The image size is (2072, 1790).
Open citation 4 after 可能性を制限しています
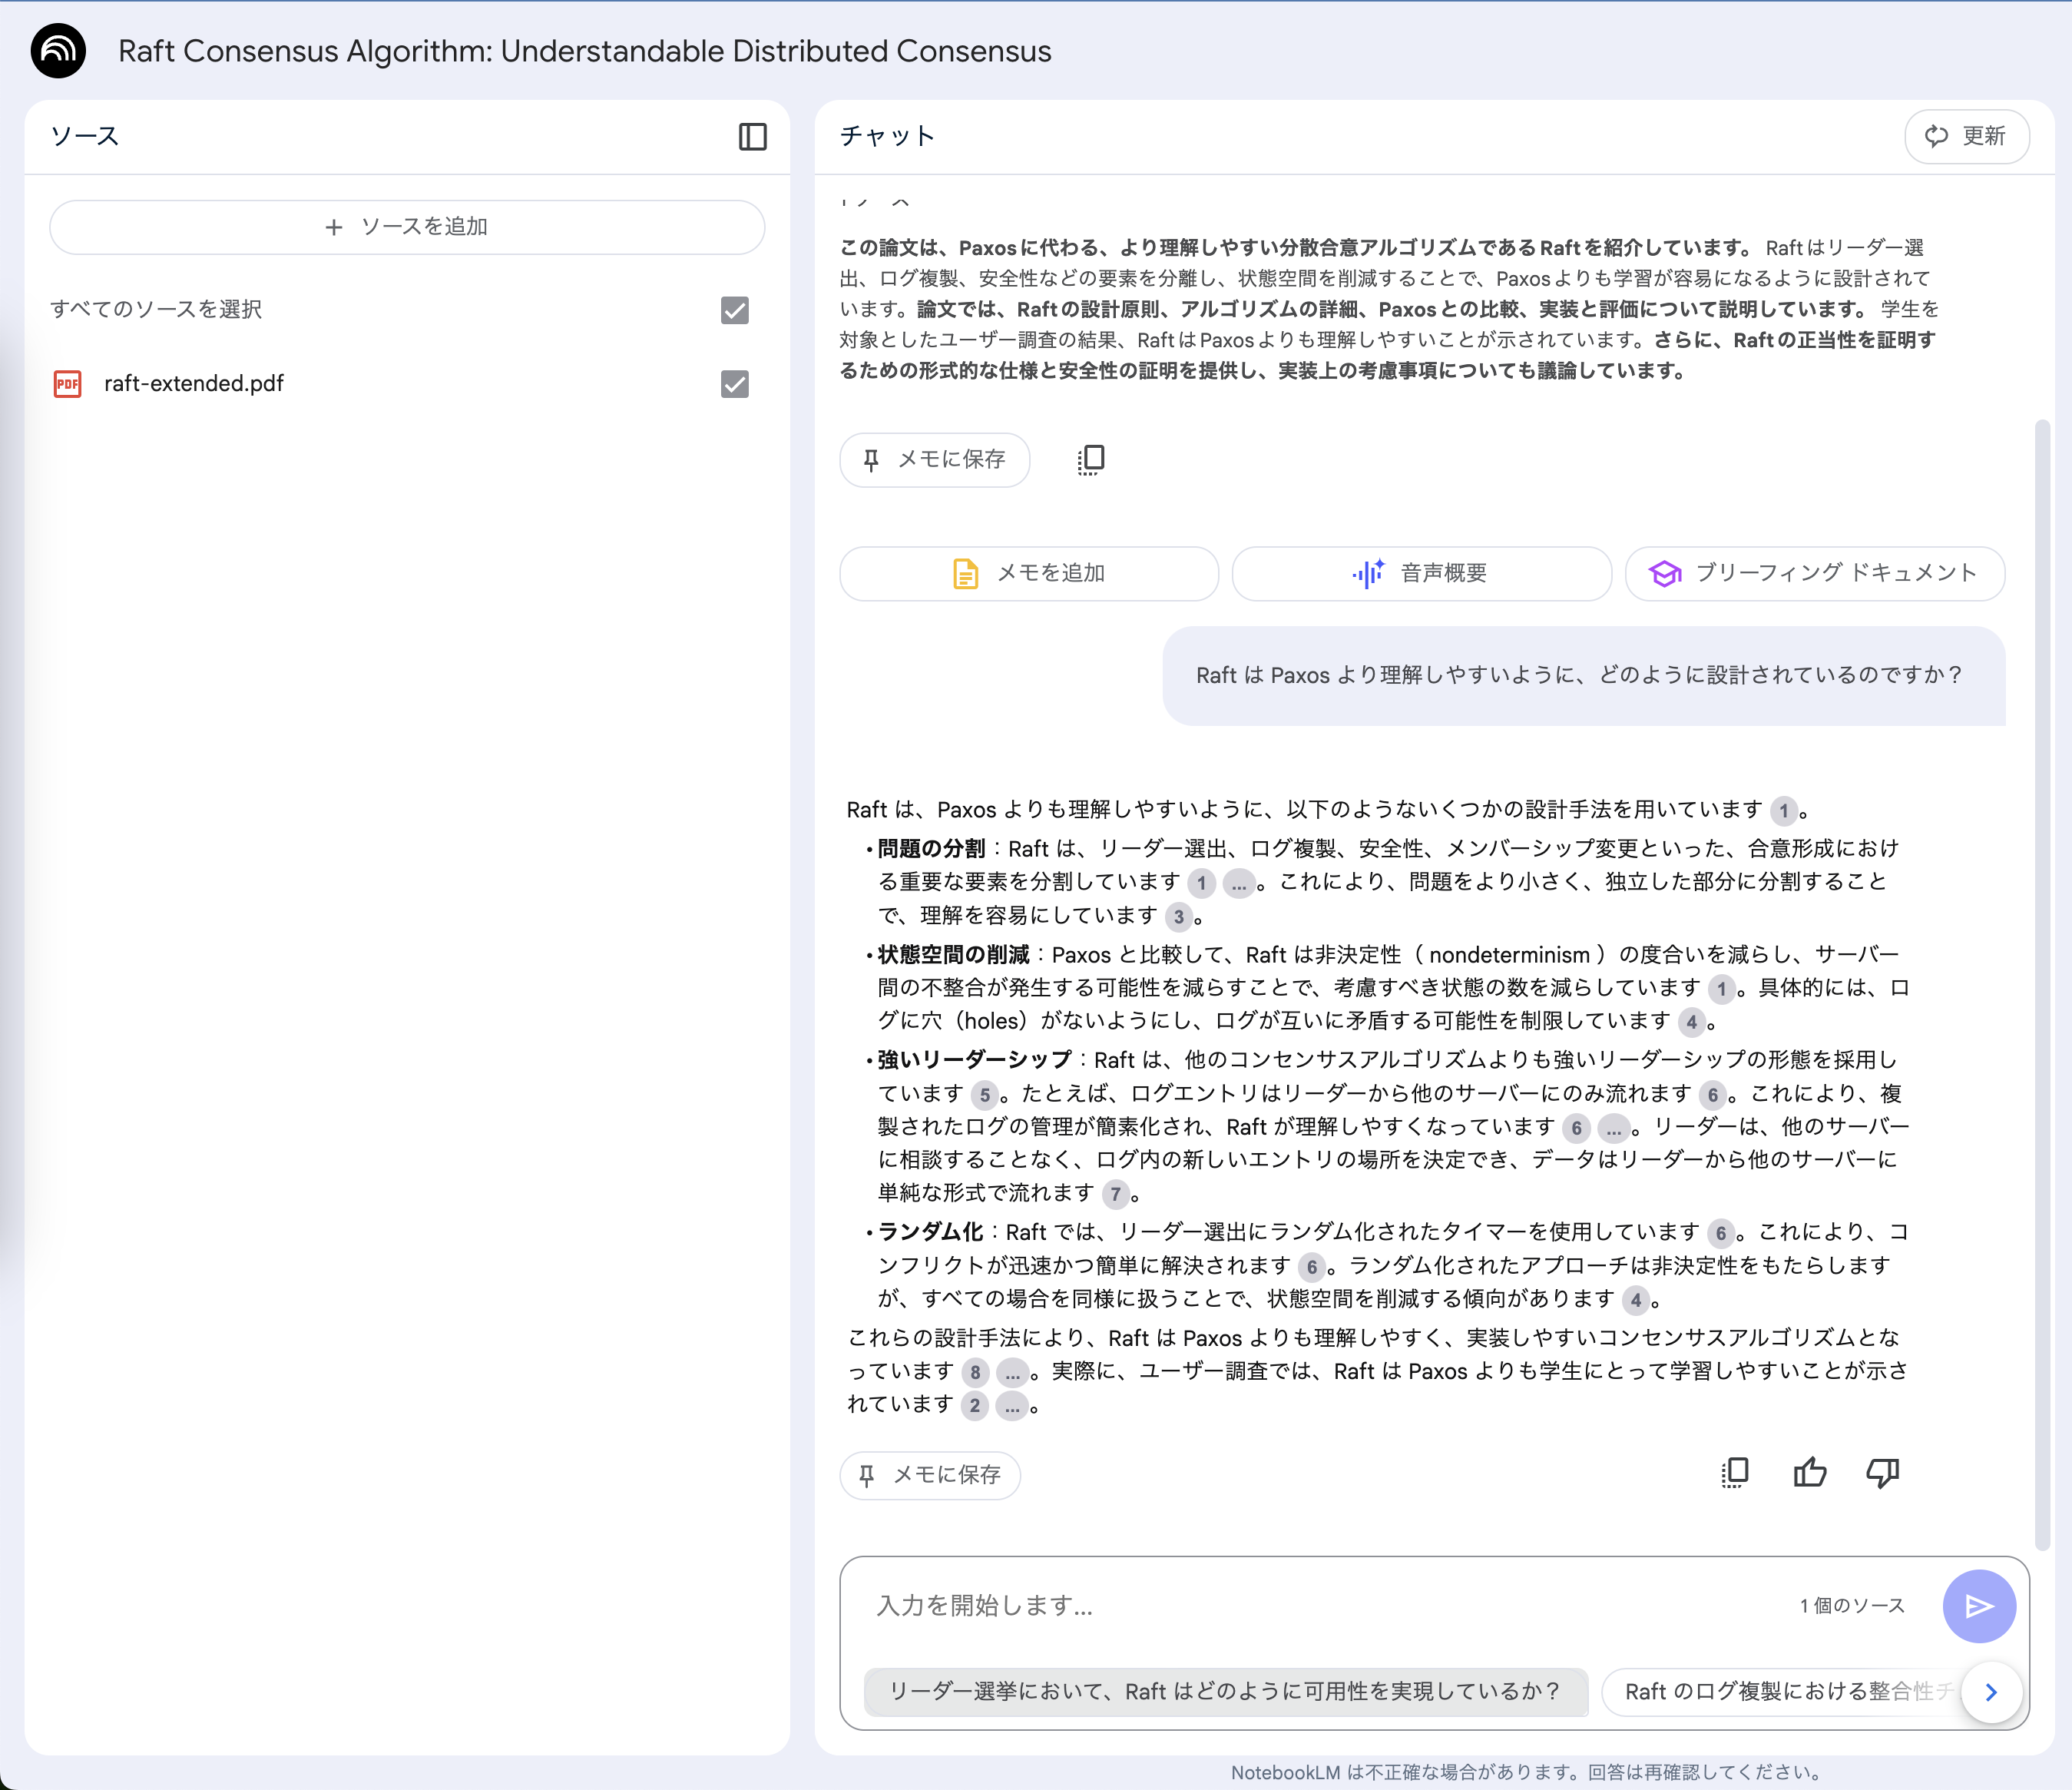click(x=1691, y=1023)
